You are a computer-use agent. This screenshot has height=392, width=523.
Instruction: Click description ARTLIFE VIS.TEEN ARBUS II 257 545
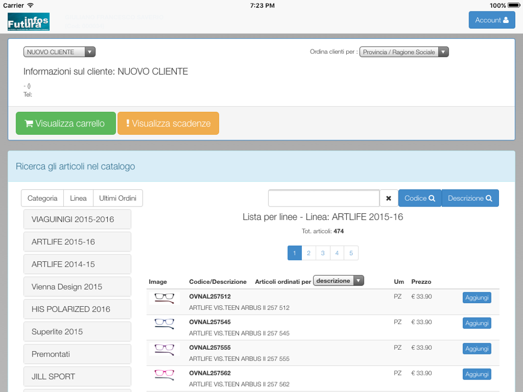point(239,333)
